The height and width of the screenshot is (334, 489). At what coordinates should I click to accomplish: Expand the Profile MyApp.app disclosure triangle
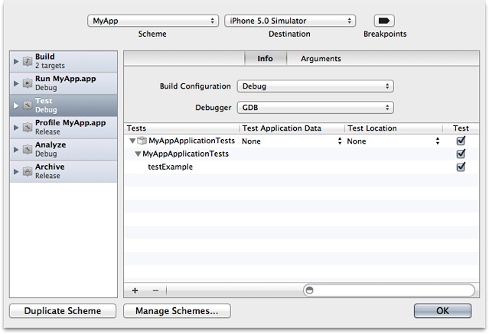coord(16,128)
